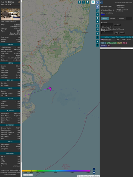Click the MLAT legend label

tap(120, 43)
